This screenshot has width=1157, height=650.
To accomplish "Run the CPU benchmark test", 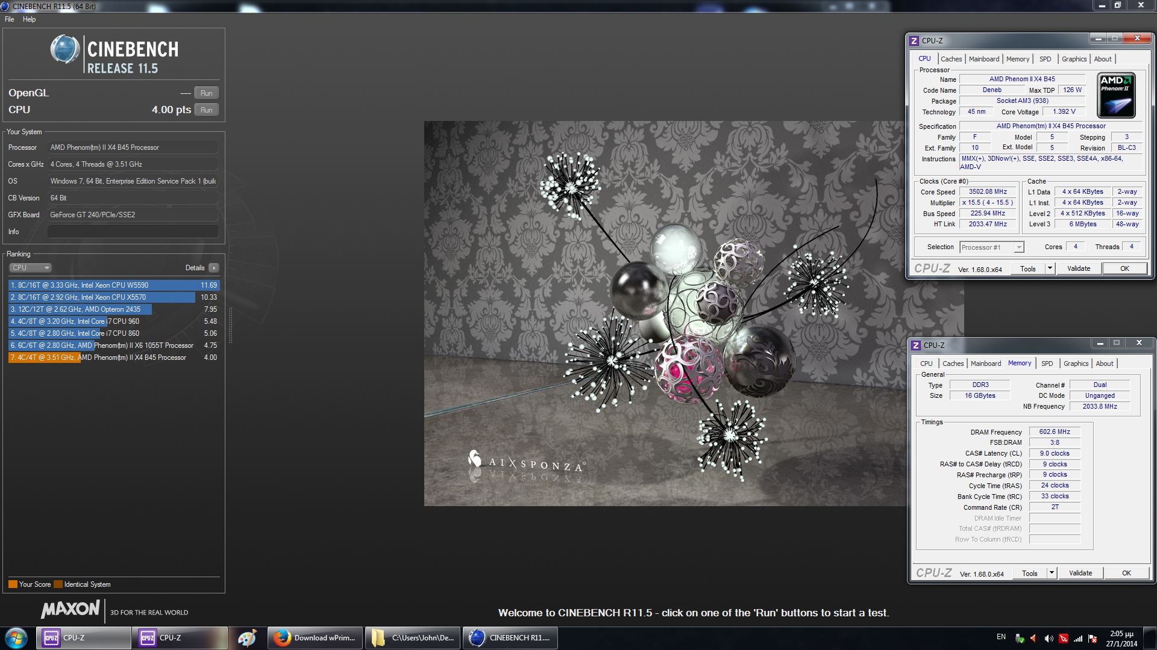I will (207, 110).
